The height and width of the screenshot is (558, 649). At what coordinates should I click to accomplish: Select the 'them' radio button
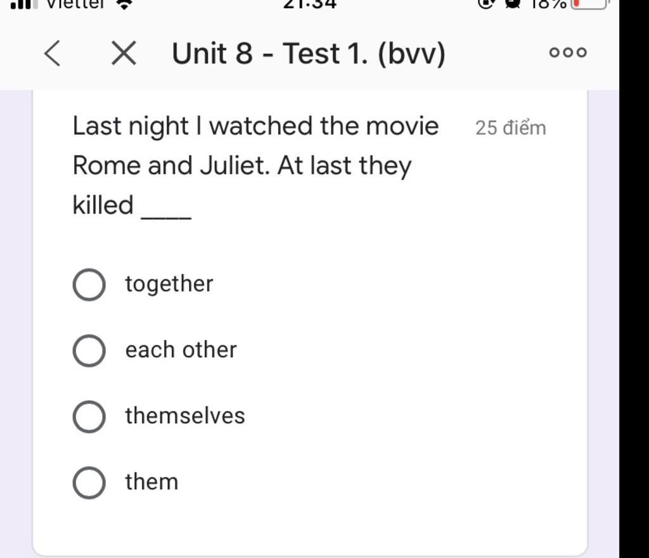tap(89, 483)
